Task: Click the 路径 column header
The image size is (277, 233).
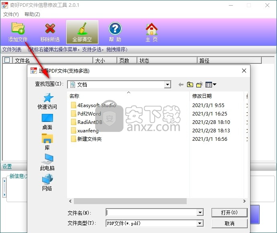Action: pos(229,61)
